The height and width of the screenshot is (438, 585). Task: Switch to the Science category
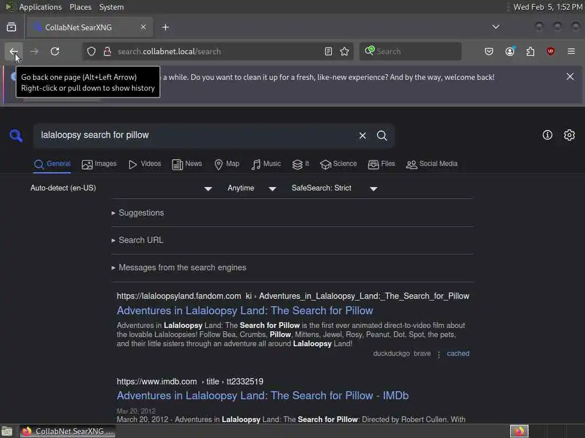coord(338,164)
